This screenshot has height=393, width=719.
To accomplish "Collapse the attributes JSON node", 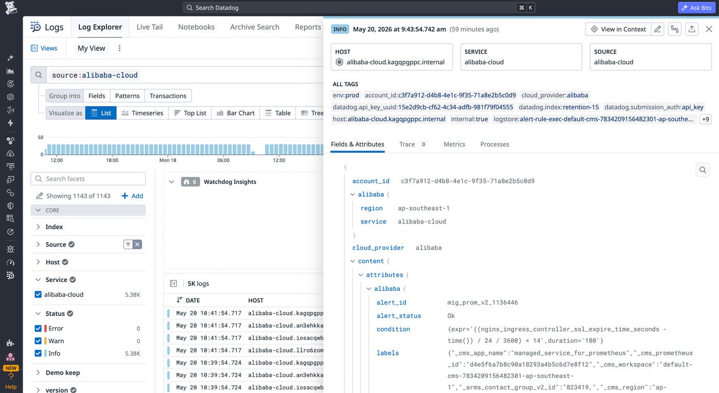I will click(x=361, y=275).
